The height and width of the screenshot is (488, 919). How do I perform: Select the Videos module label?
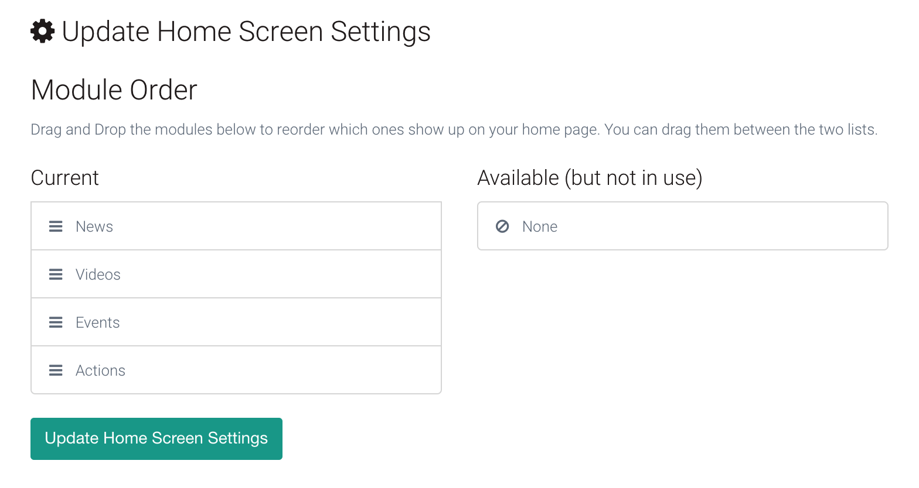[x=98, y=274]
